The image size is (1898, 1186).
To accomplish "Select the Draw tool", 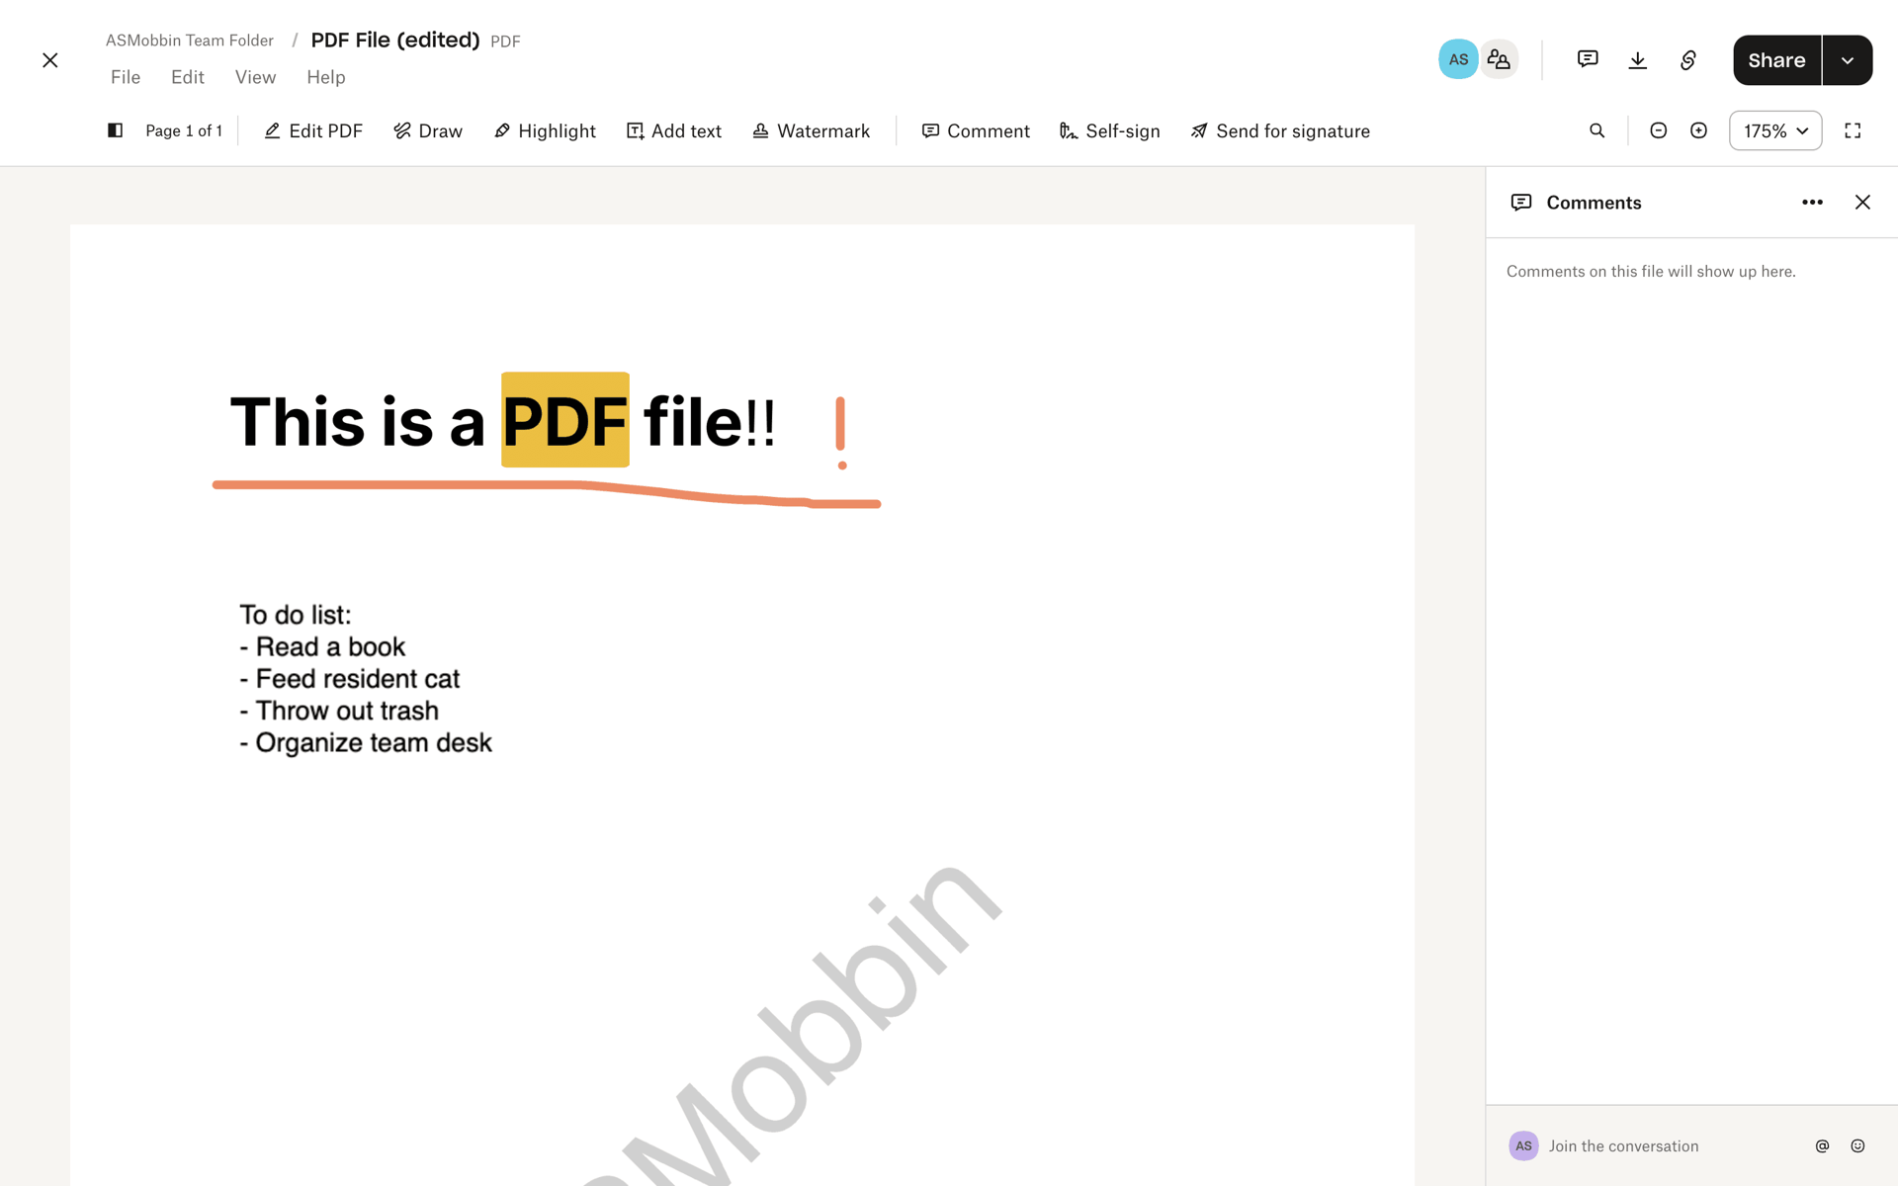I will [428, 130].
